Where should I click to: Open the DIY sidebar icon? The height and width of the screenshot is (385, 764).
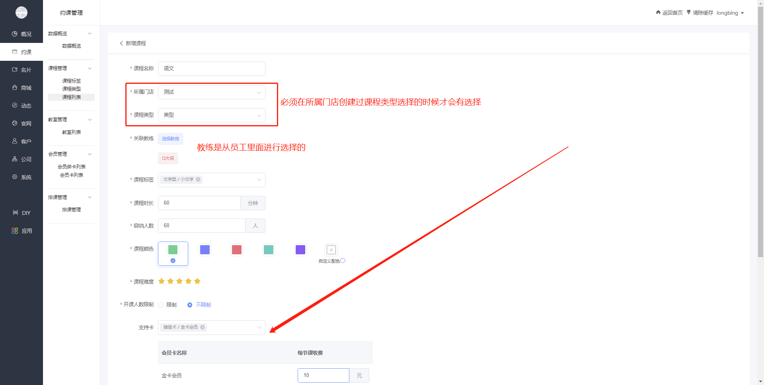point(15,213)
